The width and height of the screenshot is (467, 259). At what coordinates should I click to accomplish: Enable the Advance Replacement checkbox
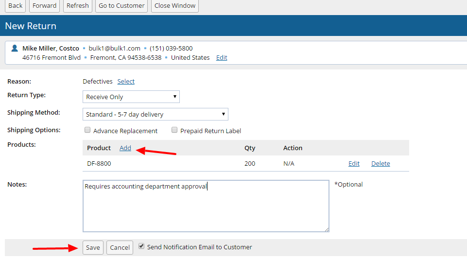pos(87,130)
